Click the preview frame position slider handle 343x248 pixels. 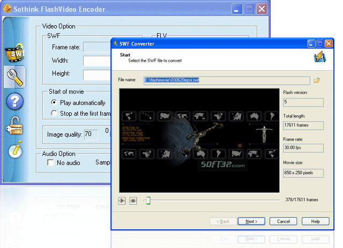148,200
